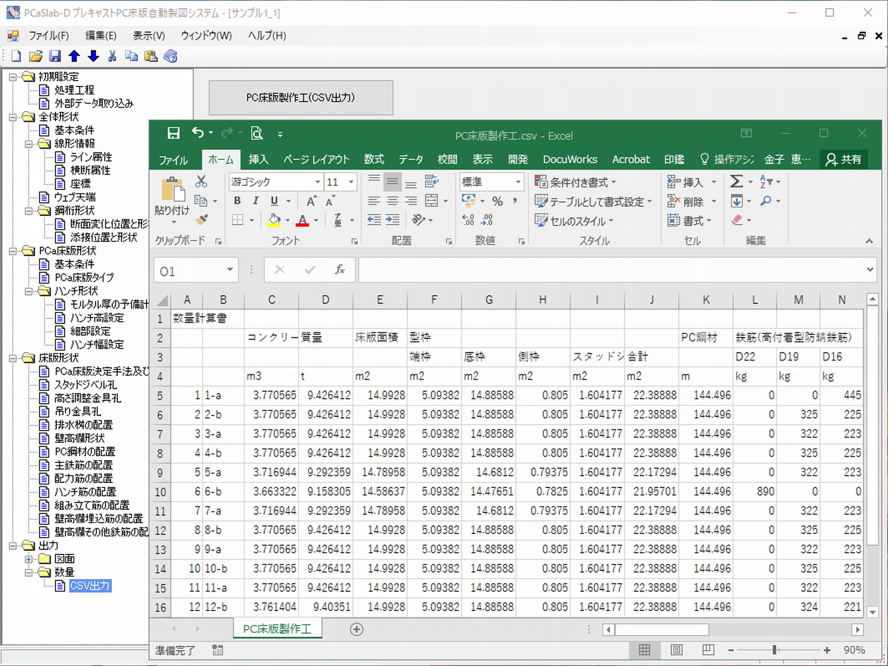Image resolution: width=888 pixels, height=666 pixels.
Task: Click the blue up arrow toolbar icon
Action: [x=74, y=56]
